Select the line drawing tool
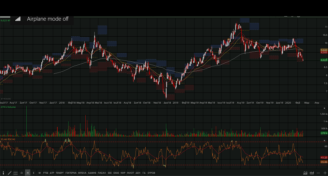The width and height of the screenshot is (328, 176). tap(9, 173)
